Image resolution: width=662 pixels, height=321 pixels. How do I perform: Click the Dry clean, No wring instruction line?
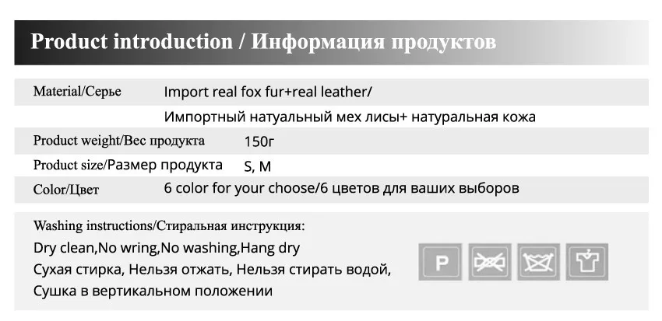pyautogui.click(x=167, y=248)
